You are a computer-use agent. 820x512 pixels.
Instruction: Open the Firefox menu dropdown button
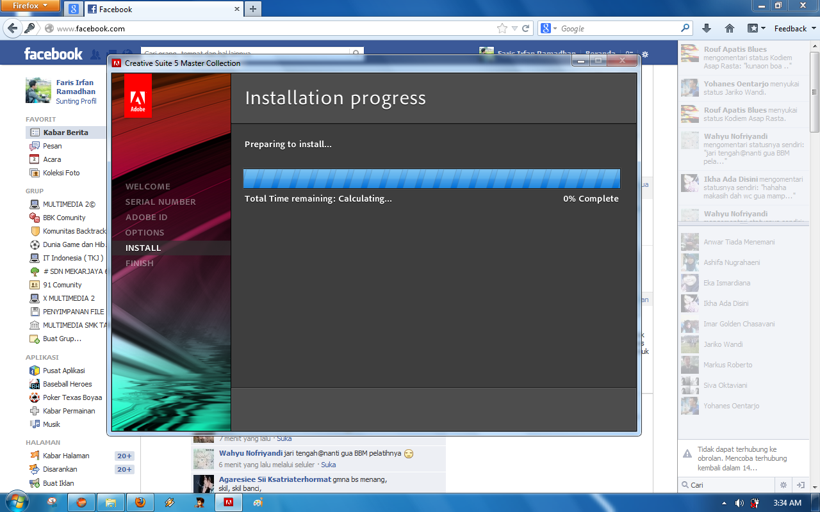pyautogui.click(x=30, y=6)
